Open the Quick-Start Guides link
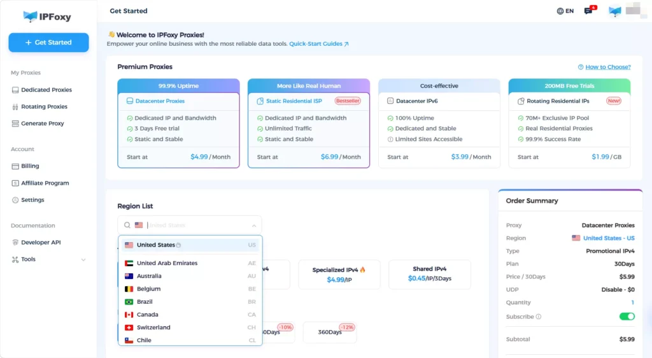The width and height of the screenshot is (652, 358). pyautogui.click(x=319, y=44)
